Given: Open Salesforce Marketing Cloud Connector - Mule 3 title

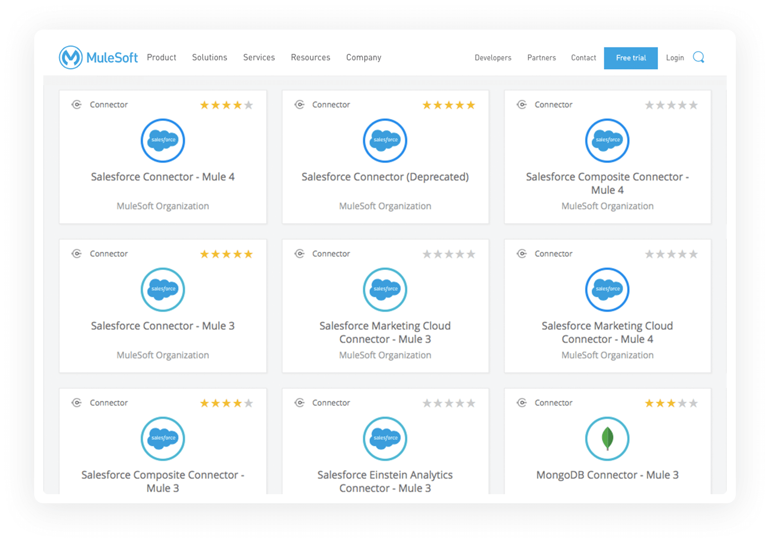Looking at the screenshot, I should [385, 332].
